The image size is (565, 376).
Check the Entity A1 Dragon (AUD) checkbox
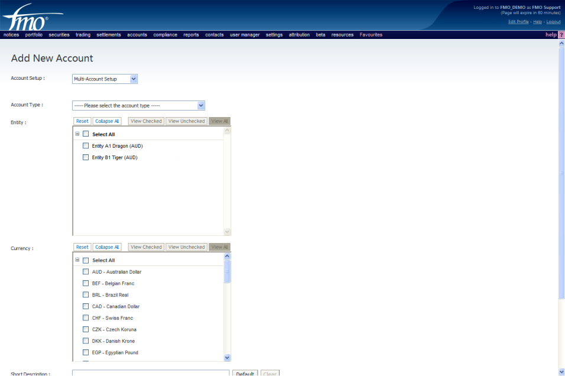pos(86,146)
